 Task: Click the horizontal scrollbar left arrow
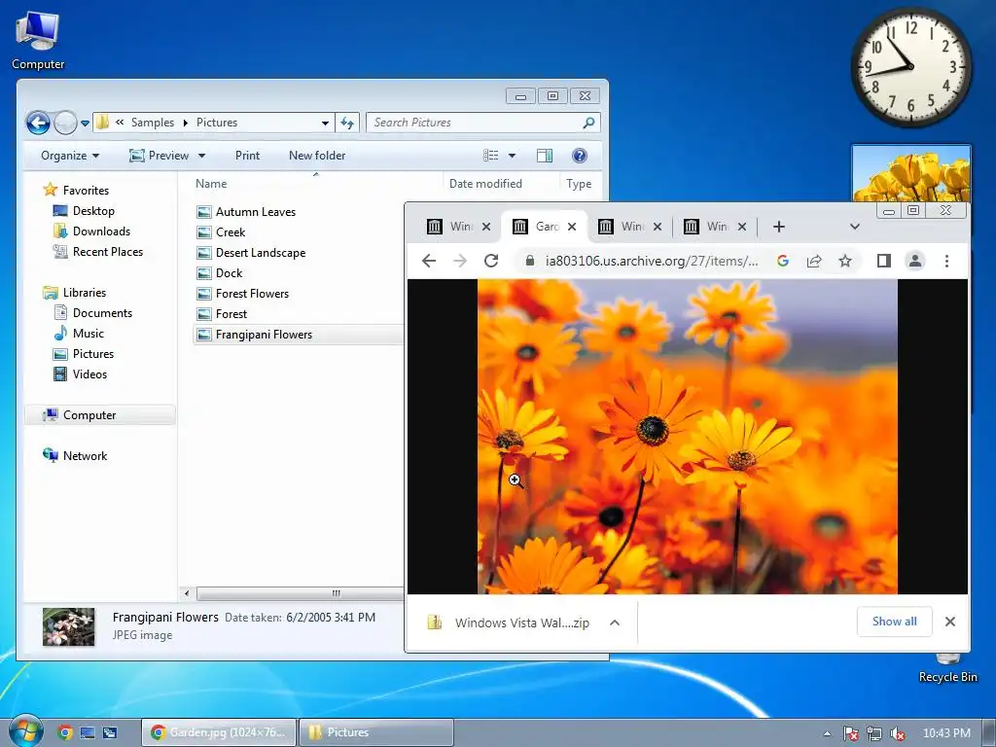187,593
